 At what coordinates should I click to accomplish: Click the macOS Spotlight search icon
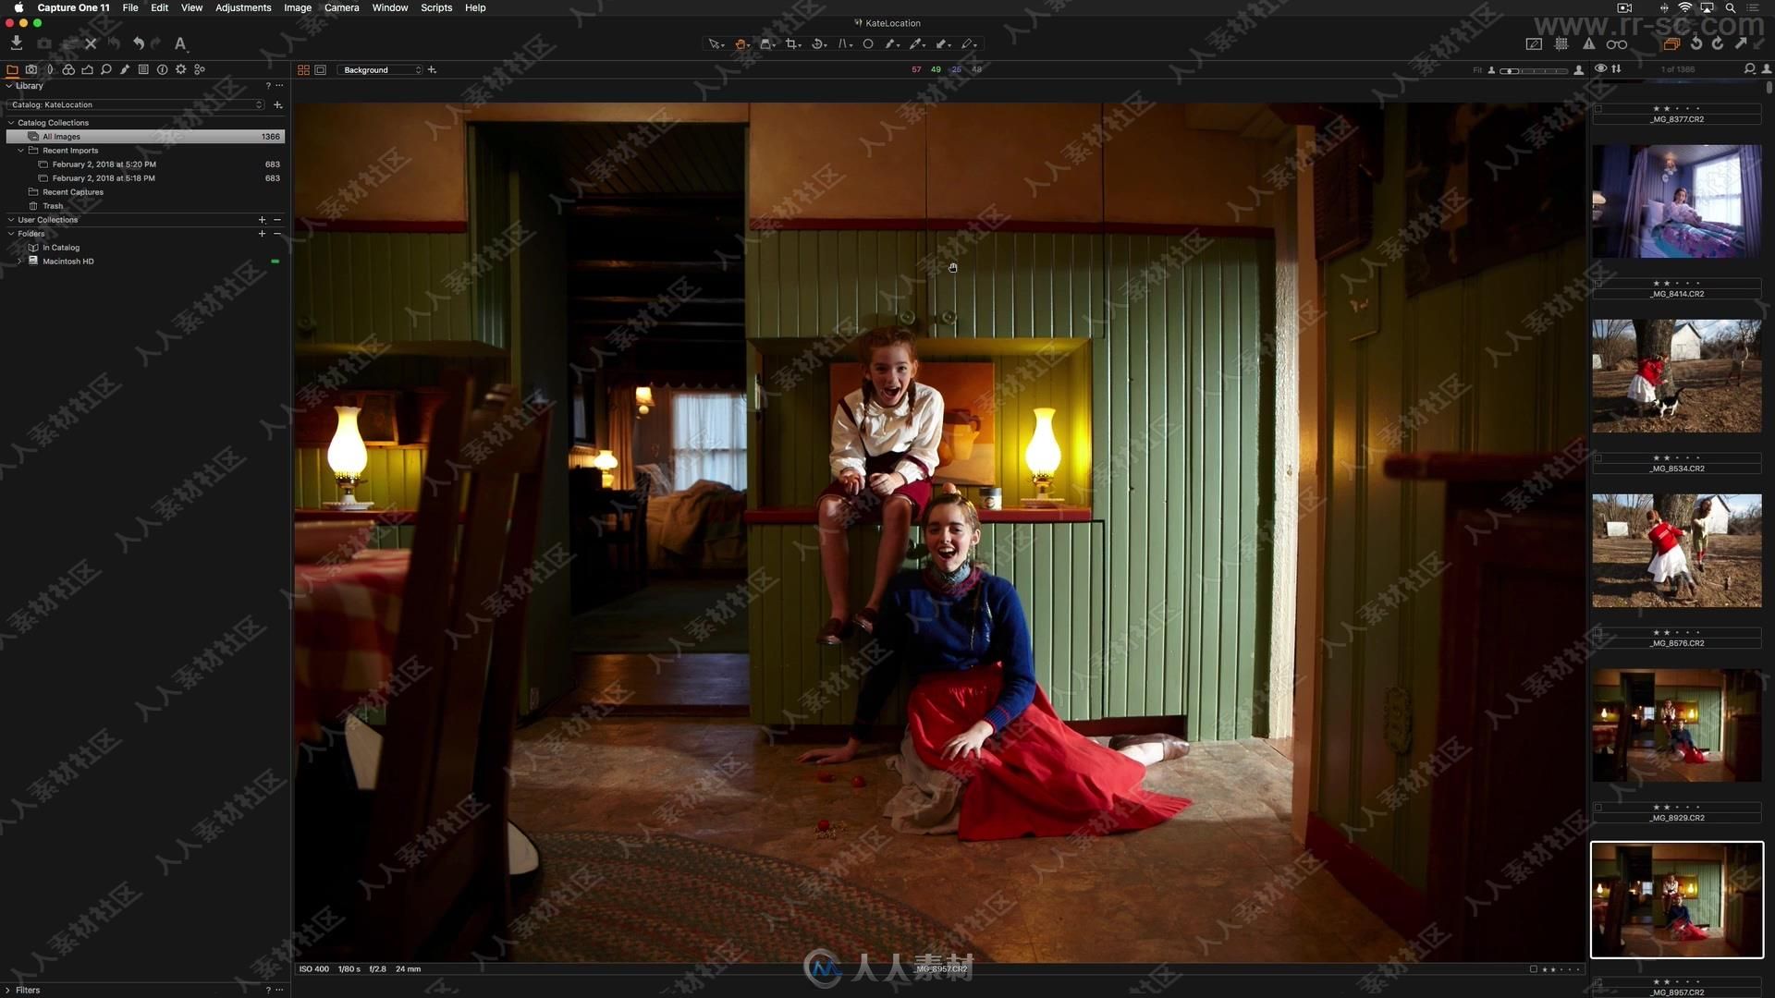(1731, 7)
